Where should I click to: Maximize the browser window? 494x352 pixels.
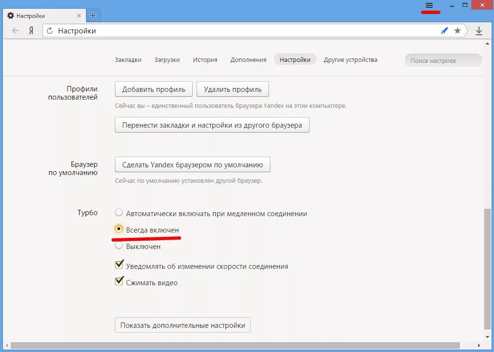point(465,5)
